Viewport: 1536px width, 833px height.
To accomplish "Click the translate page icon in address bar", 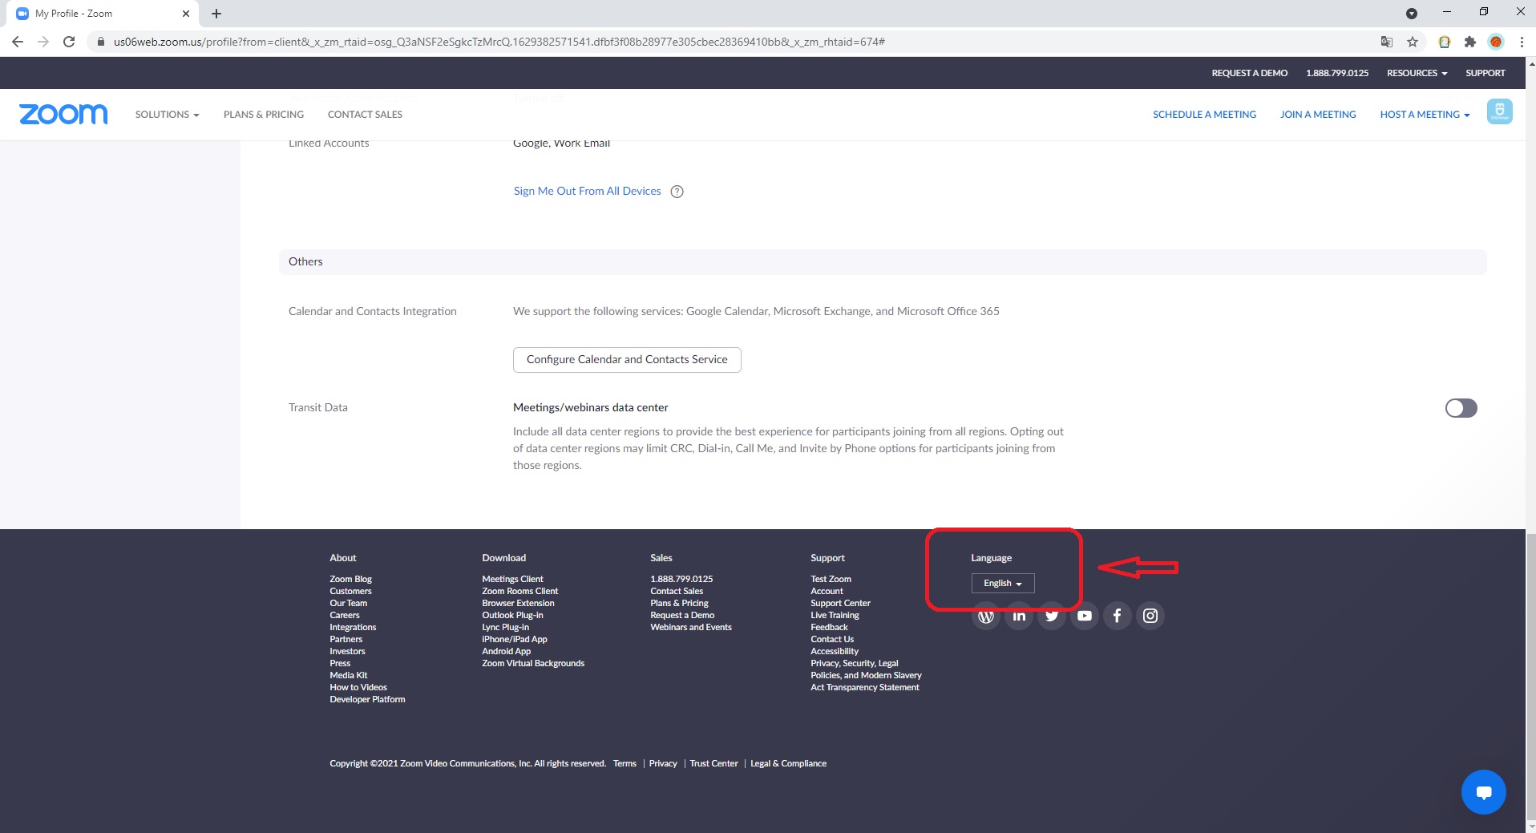I will click(x=1387, y=42).
